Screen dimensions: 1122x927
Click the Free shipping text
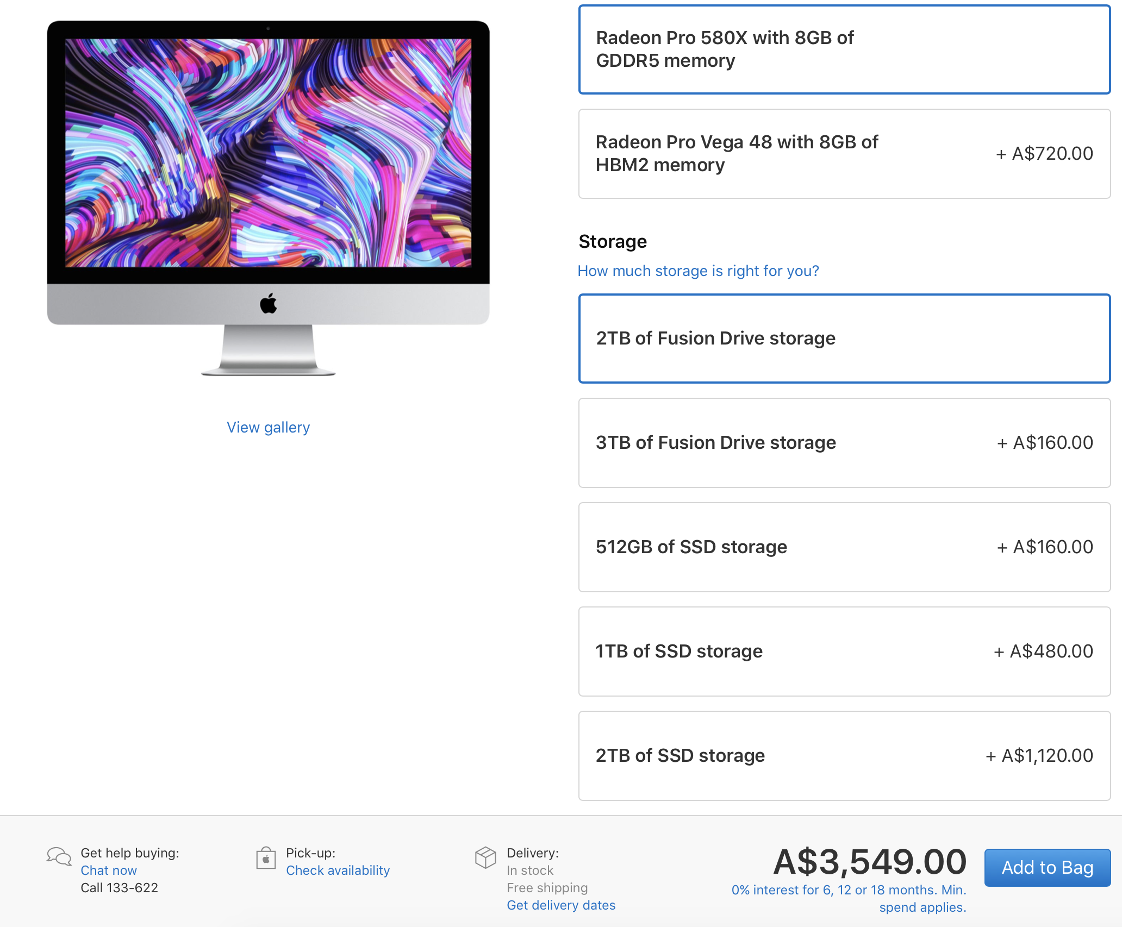pos(547,888)
